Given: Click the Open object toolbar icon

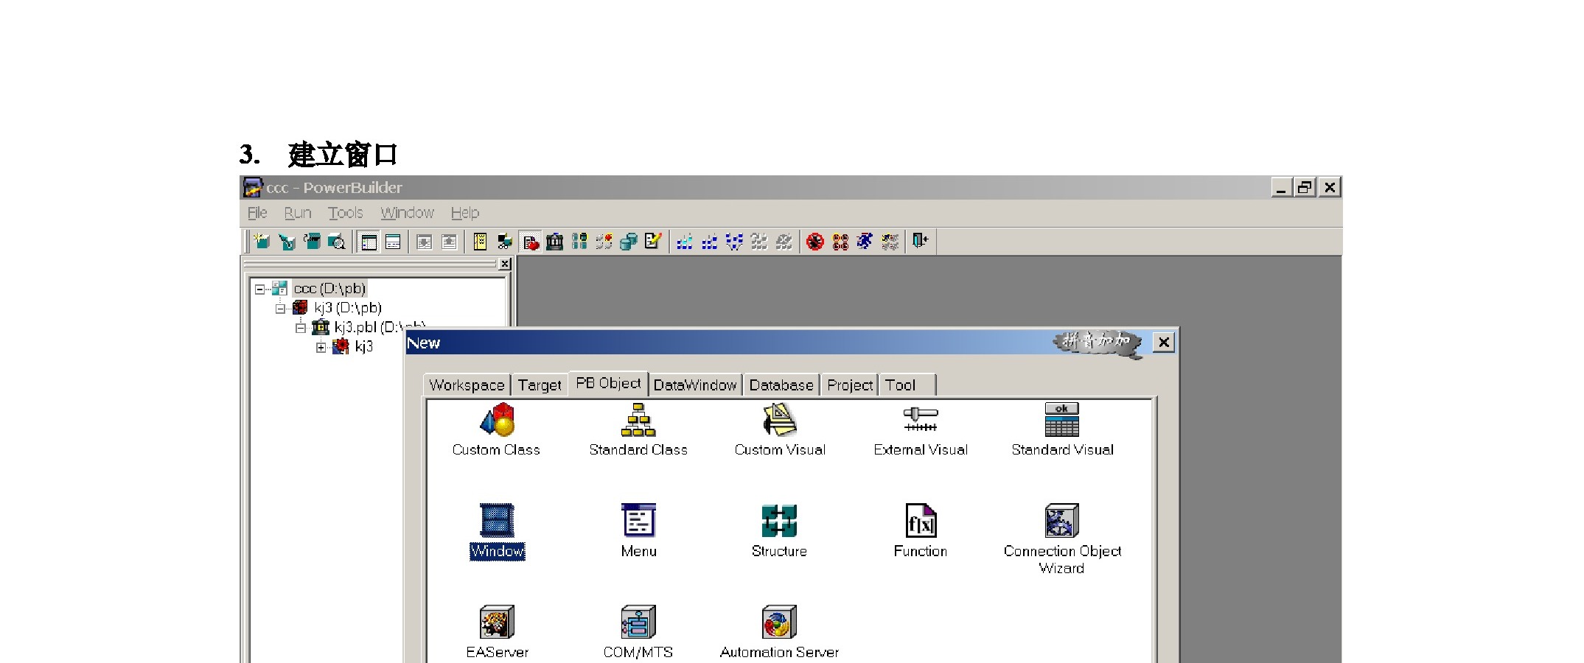Looking at the screenshot, I should pyautogui.click(x=312, y=242).
